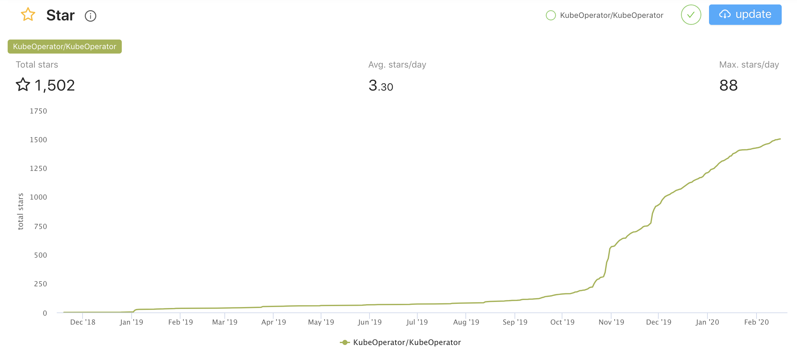Screen dimensions: 797x352
Task: Click the cloud download icon in update button
Action: pos(725,14)
